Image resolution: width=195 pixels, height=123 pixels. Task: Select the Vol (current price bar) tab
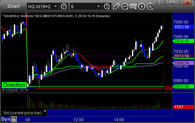(x=22, y=113)
